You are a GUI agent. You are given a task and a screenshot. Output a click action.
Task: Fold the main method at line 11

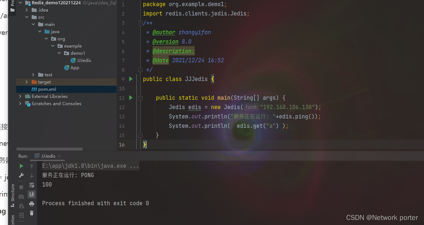click(x=140, y=98)
